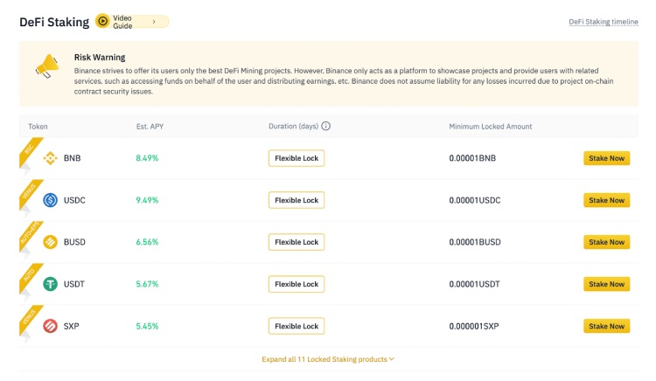Click the Duration (days) column header
Image resolution: width=656 pixels, height=381 pixels.
tap(293, 126)
